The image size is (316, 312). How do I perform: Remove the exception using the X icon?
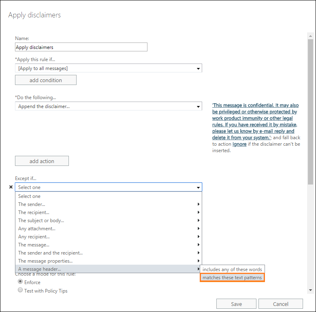pyautogui.click(x=11, y=187)
